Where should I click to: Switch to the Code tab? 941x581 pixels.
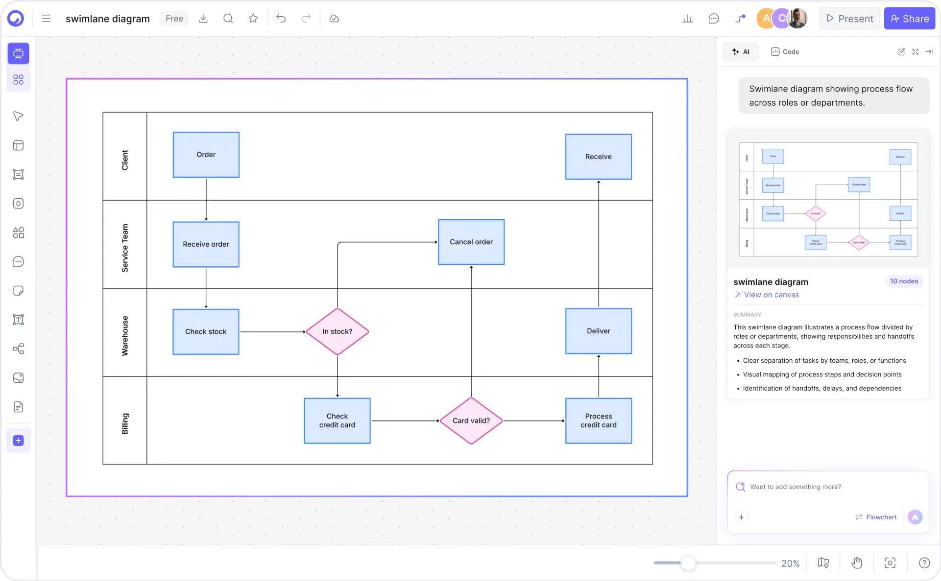[785, 51]
